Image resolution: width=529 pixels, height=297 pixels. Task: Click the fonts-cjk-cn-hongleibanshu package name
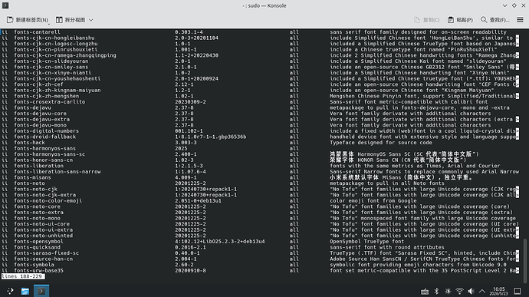click(x=54, y=38)
